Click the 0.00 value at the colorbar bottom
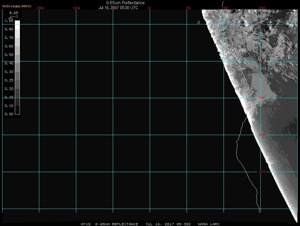The width and height of the screenshot is (300, 226). (x=9, y=114)
